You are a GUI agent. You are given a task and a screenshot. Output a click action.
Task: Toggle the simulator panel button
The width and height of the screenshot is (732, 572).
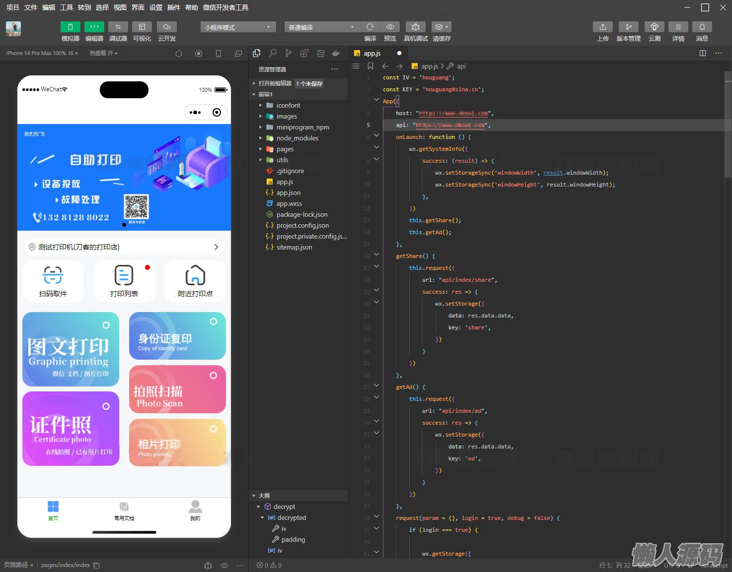coord(70,27)
